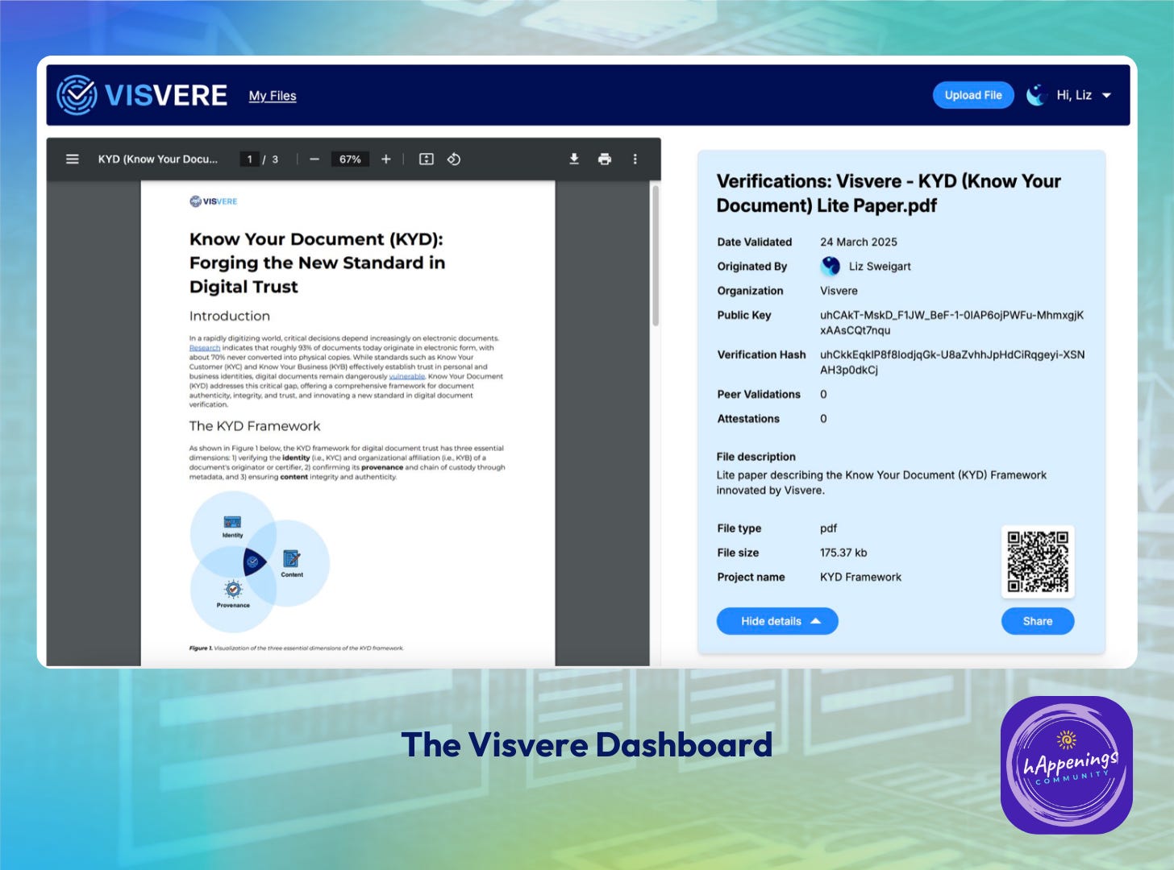The height and width of the screenshot is (870, 1174).
Task: Open My Files in the navigation
Action: [x=273, y=96]
